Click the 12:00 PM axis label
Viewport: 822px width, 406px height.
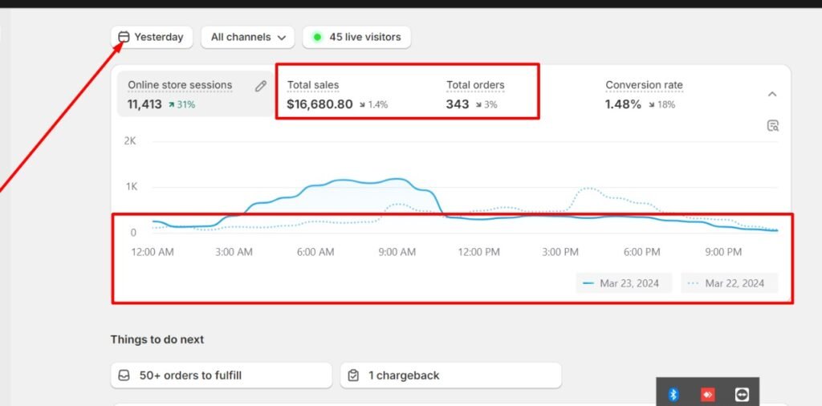[x=478, y=252]
